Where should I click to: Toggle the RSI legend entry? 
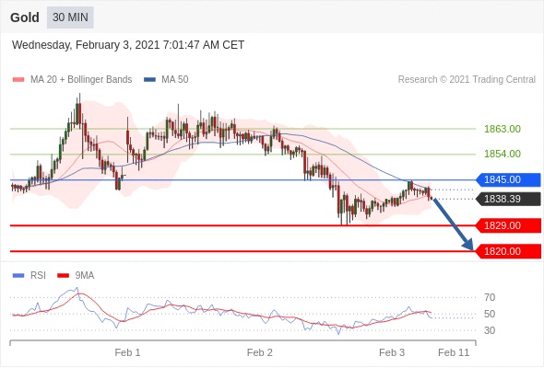(29, 276)
